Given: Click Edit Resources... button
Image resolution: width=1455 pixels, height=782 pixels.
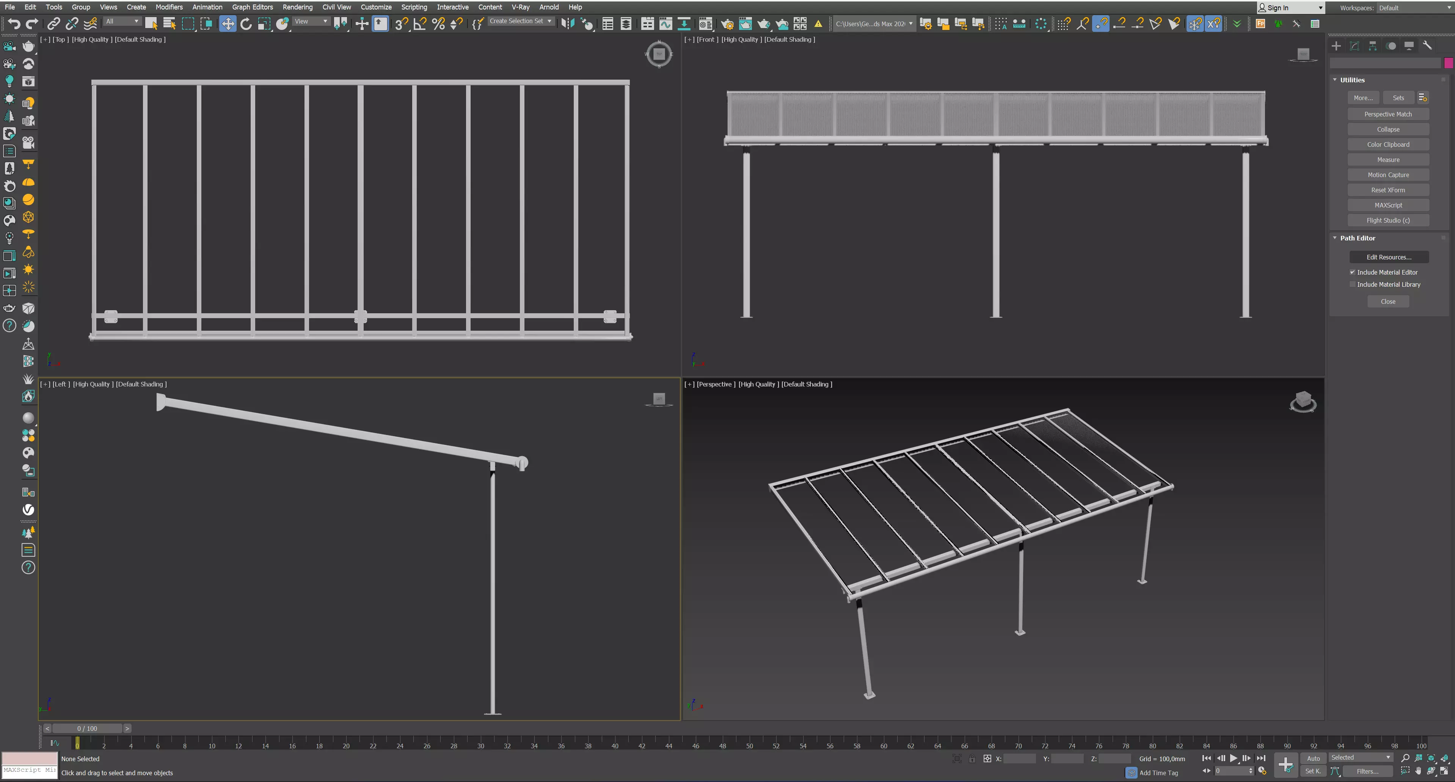Looking at the screenshot, I should click(1388, 257).
